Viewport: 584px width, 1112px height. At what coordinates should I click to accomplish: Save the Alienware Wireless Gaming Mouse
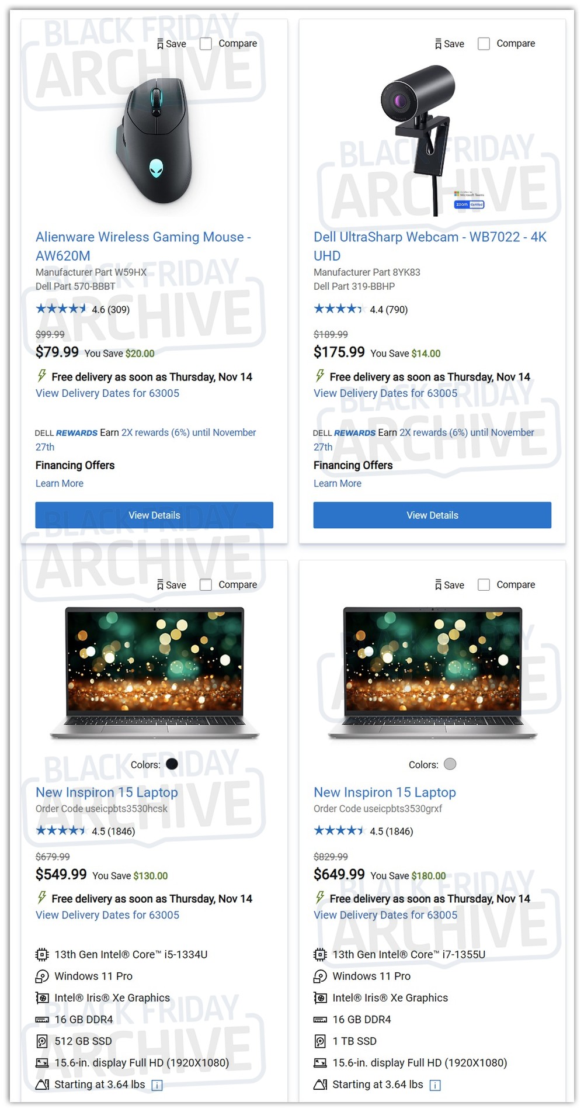coord(171,44)
